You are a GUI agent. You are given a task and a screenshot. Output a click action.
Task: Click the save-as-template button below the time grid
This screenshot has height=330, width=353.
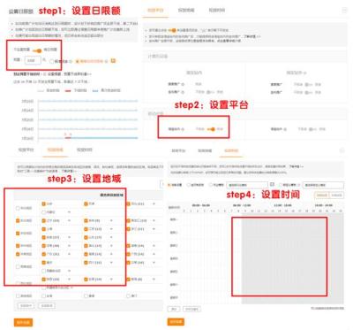click(x=192, y=309)
